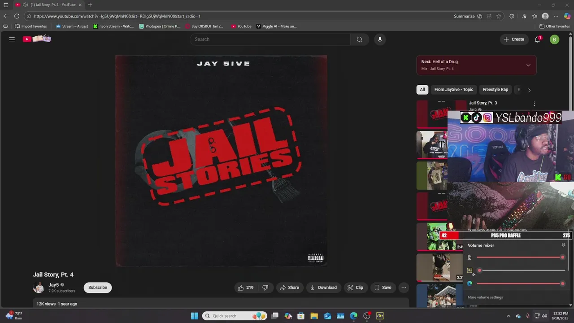Open 'Viggle AI - Make an...' bookmark
Viewport: 574px width, 323px height.
(x=276, y=26)
